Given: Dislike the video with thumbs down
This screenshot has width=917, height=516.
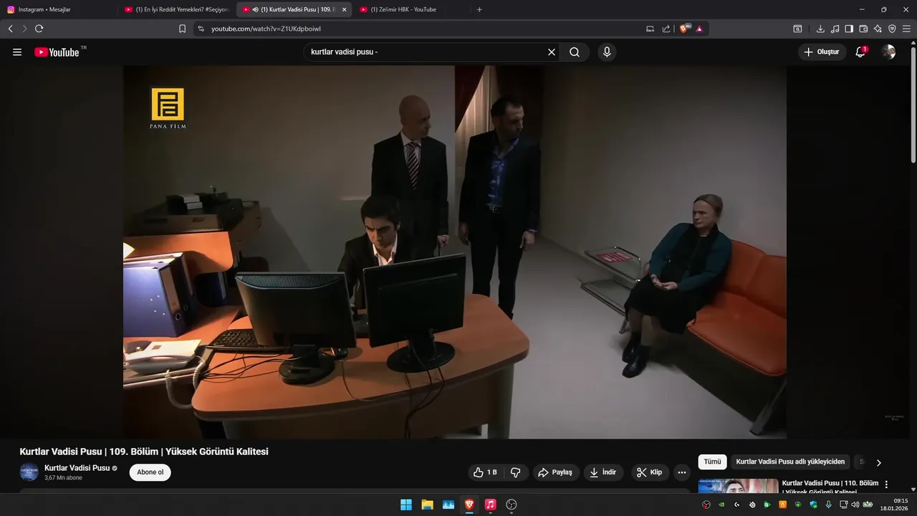Looking at the screenshot, I should pyautogui.click(x=515, y=472).
